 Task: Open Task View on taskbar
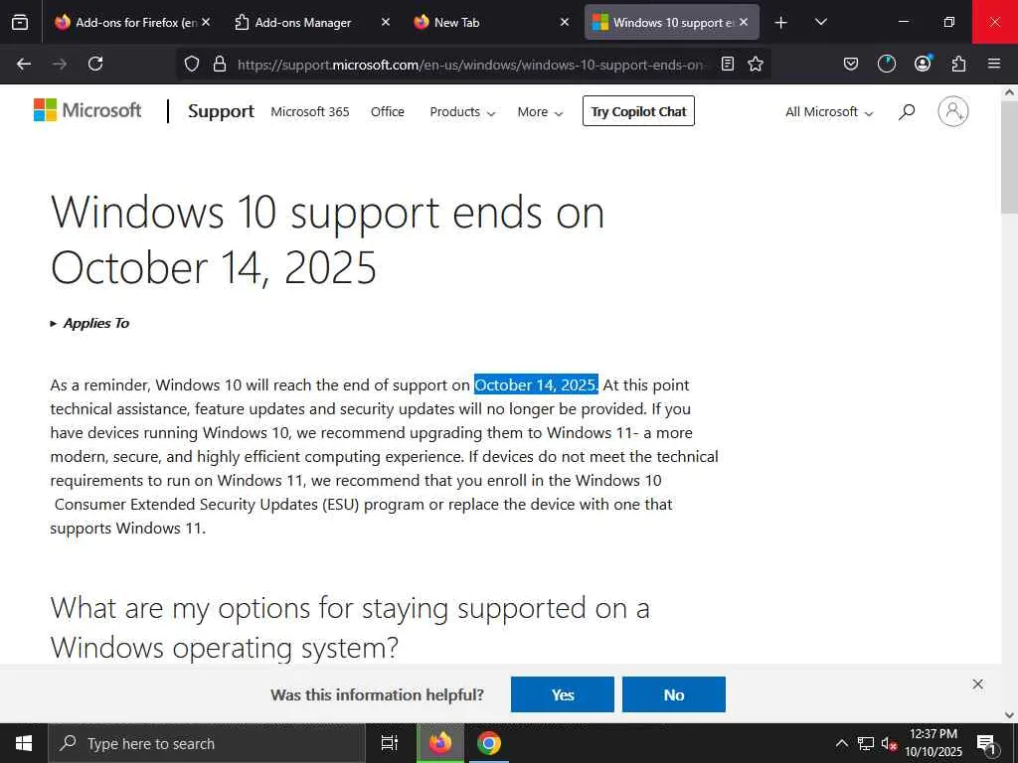(390, 743)
